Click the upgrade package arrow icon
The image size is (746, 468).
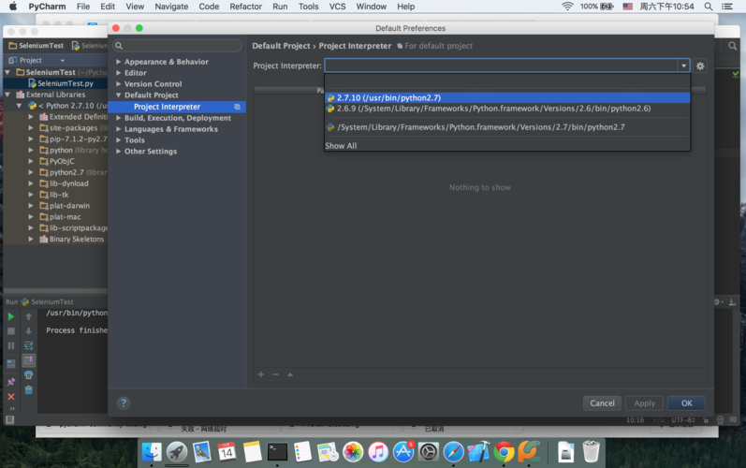(290, 374)
